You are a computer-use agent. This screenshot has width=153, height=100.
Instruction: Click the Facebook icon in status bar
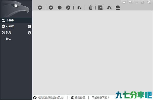click(x=35, y=97)
